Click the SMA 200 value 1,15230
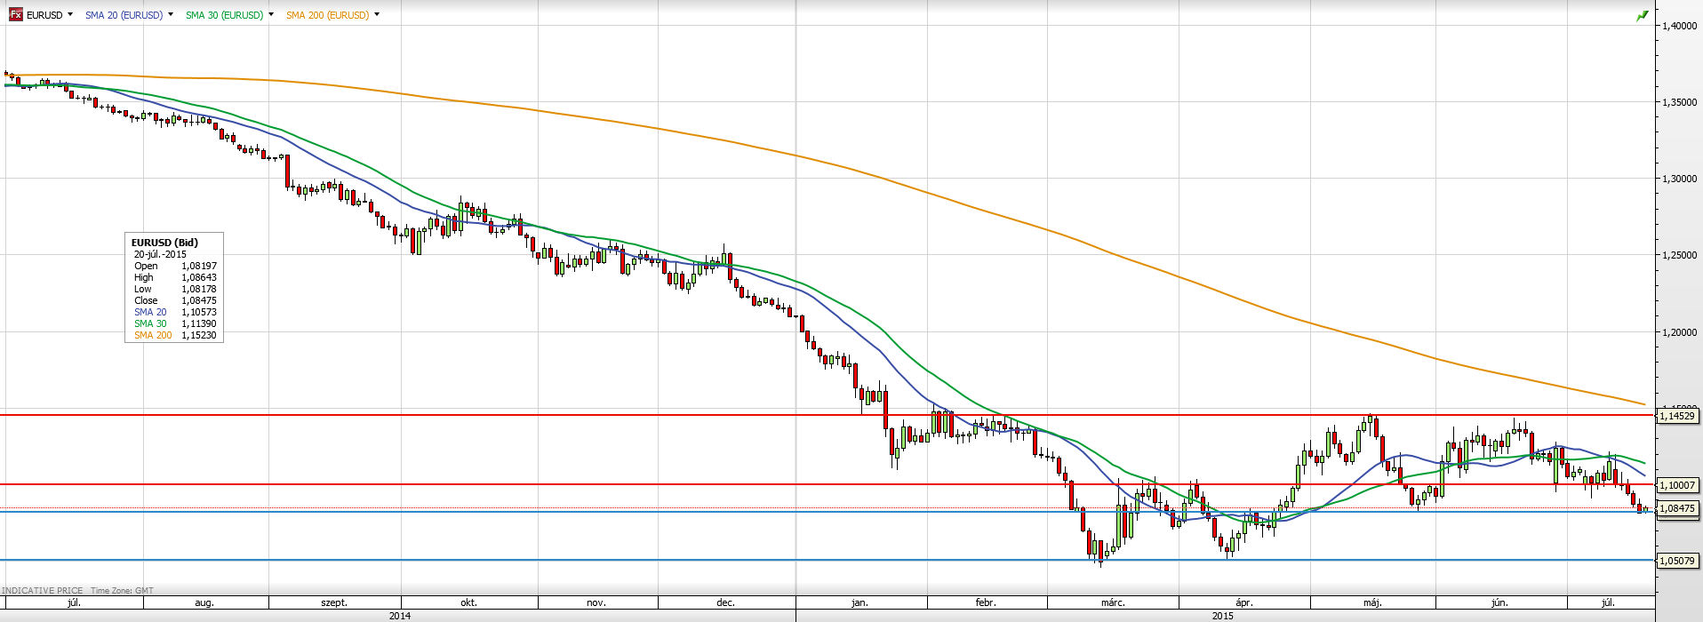The height and width of the screenshot is (622, 1703). point(199,335)
